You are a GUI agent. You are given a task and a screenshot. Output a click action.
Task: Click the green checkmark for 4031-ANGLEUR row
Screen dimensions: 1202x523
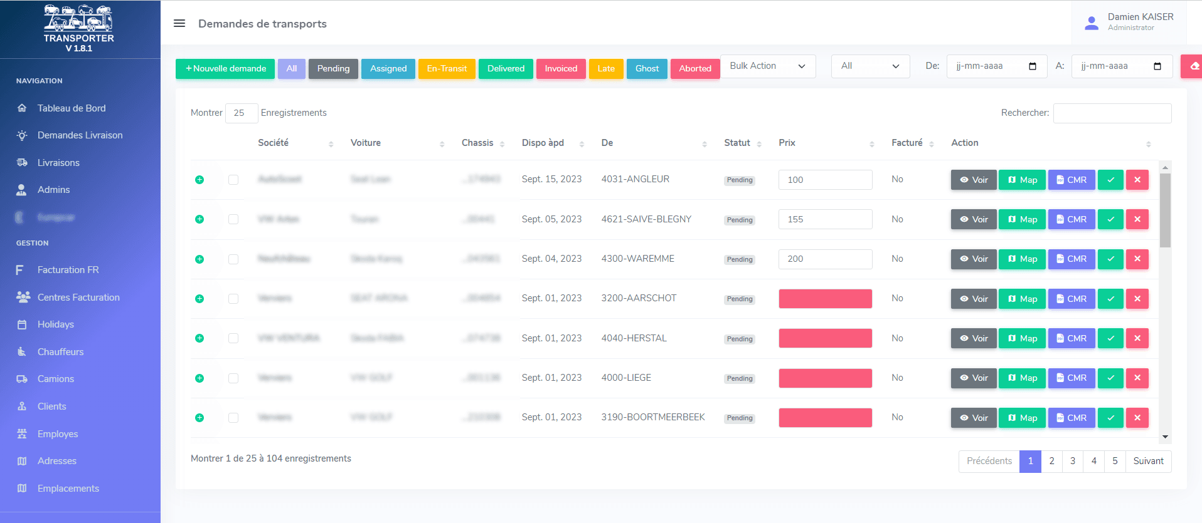coord(1110,180)
